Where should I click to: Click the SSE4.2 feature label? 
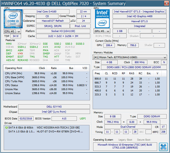click(34, 47)
